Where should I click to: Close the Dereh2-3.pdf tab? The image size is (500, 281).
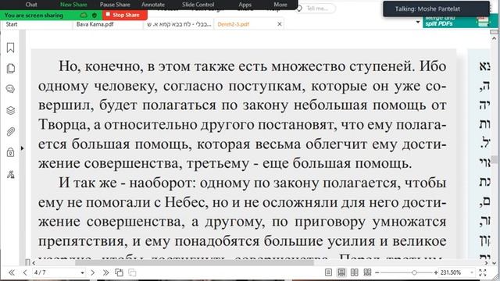coord(280,24)
